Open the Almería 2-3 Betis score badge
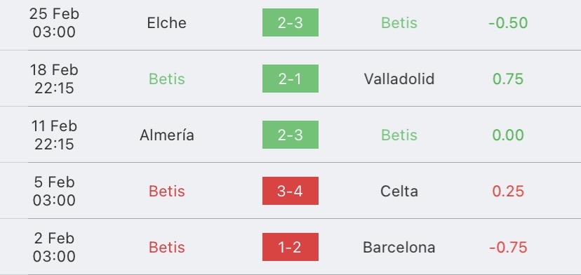Viewport: 581px width, 275px height. (x=290, y=135)
